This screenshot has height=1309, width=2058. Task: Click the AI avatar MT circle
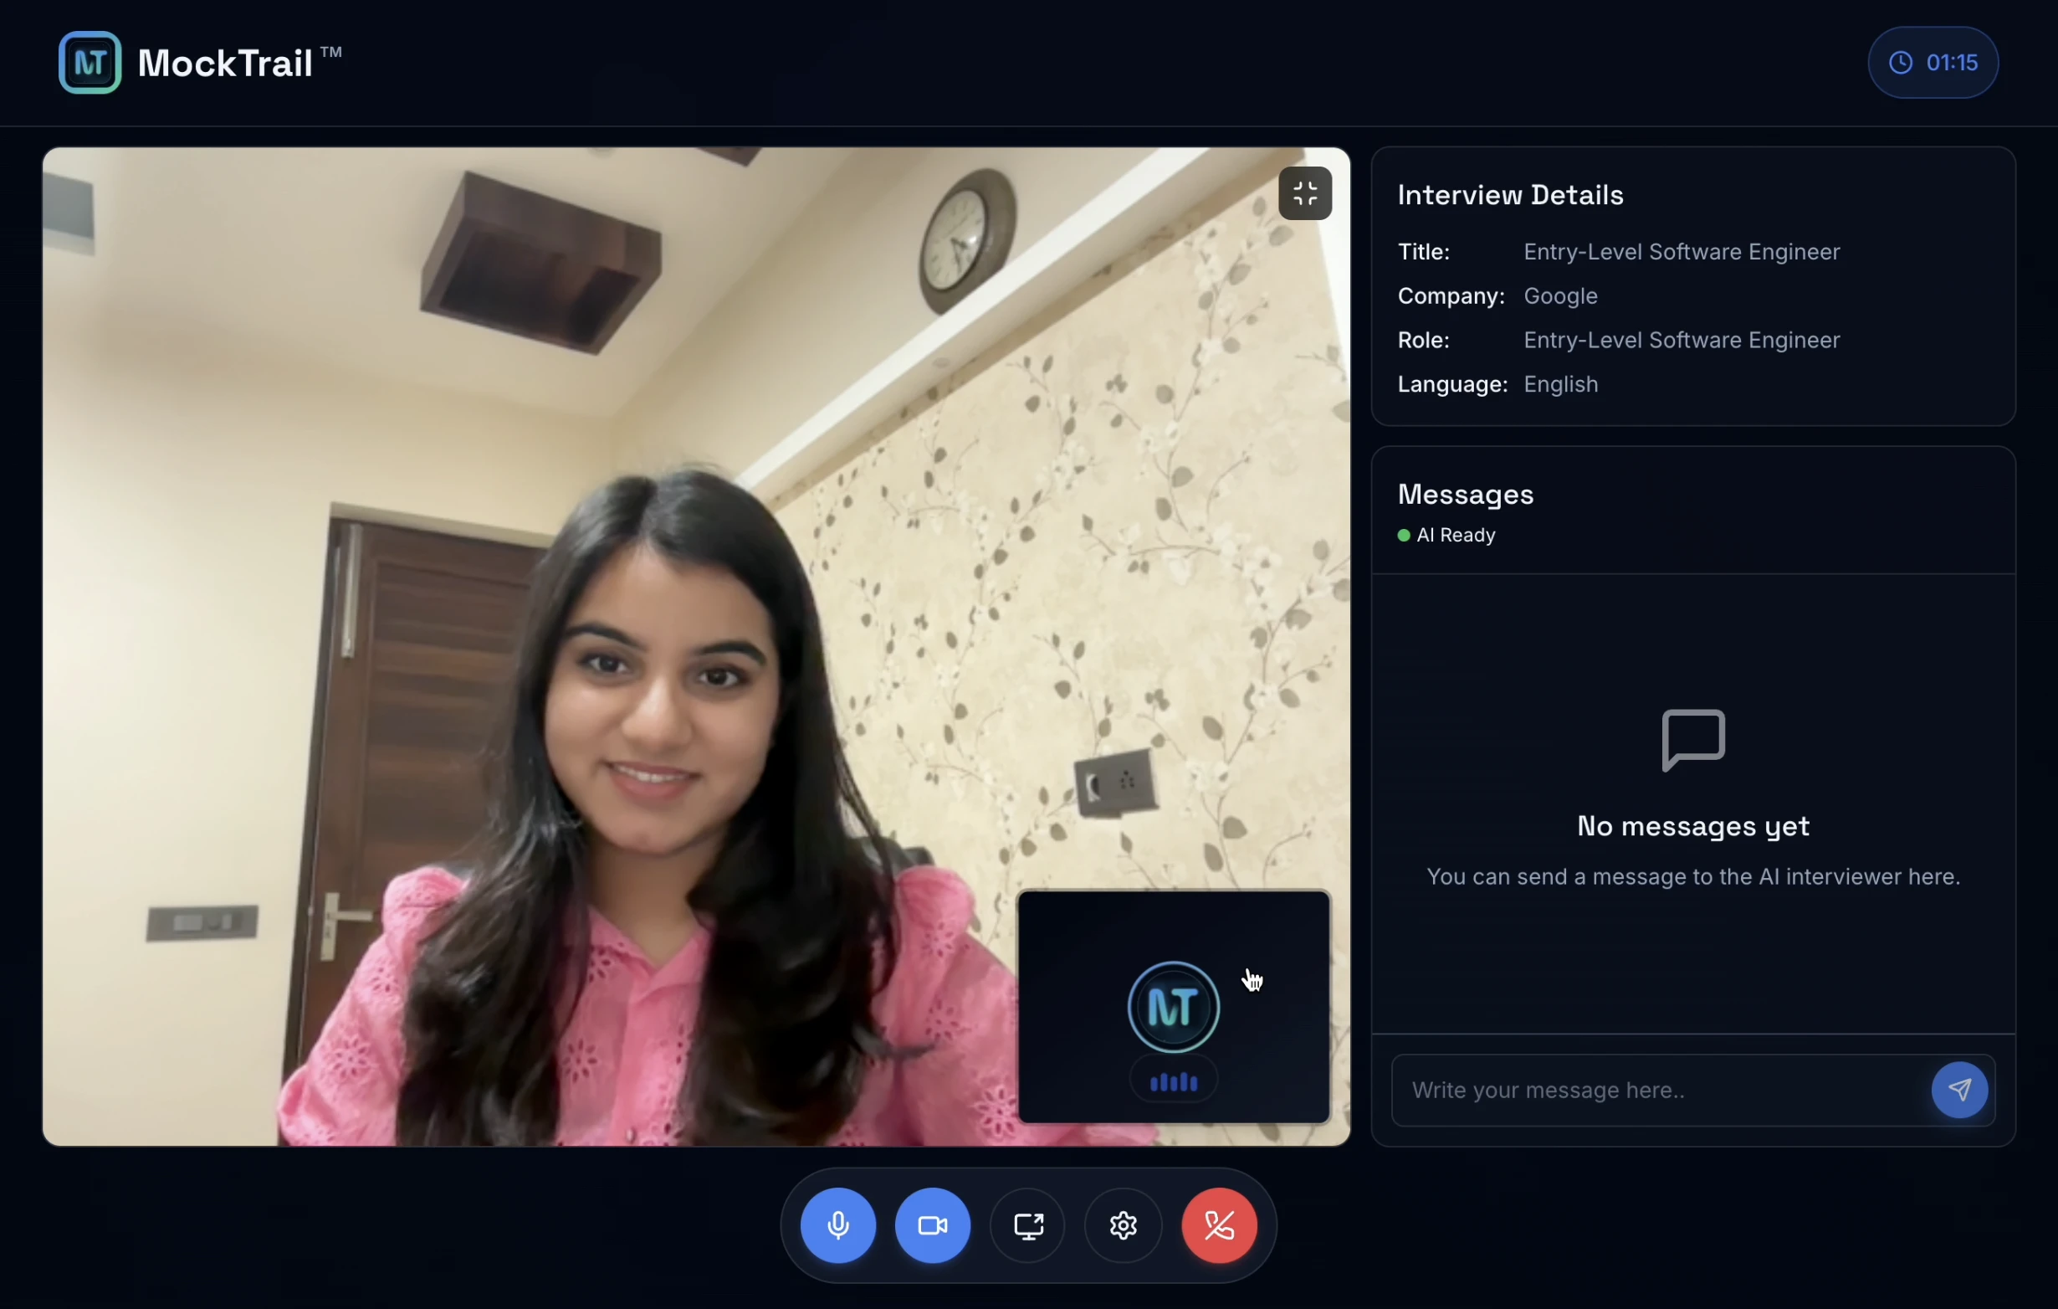click(x=1173, y=1007)
